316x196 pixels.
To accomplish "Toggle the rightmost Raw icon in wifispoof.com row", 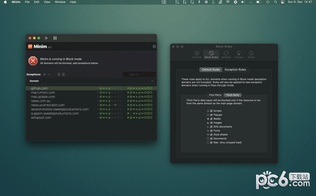I will (x=151, y=118).
